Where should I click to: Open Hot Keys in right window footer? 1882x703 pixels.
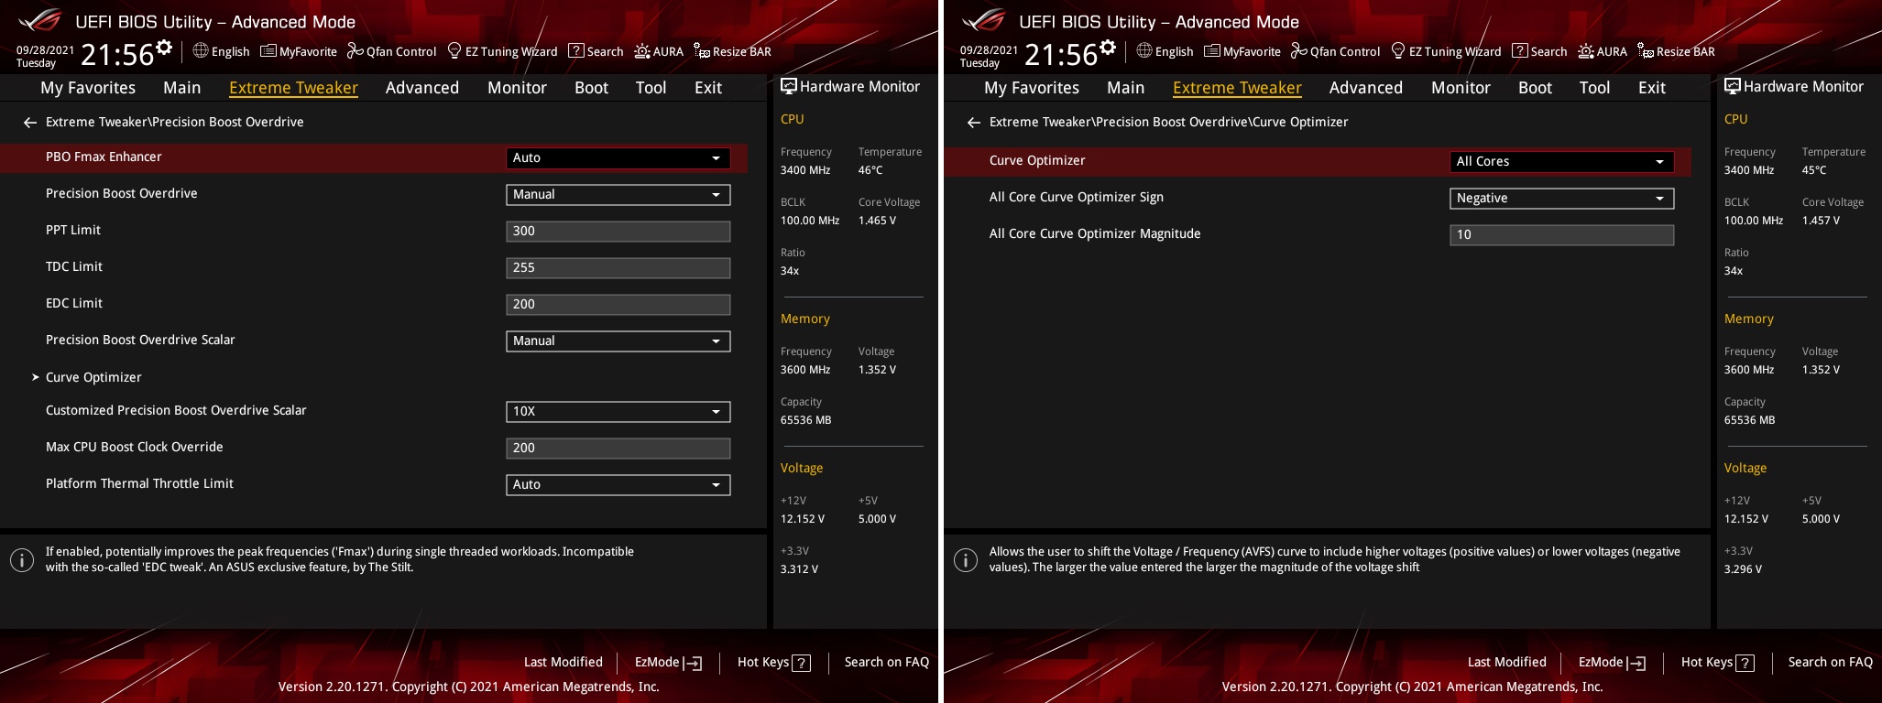click(x=1718, y=663)
